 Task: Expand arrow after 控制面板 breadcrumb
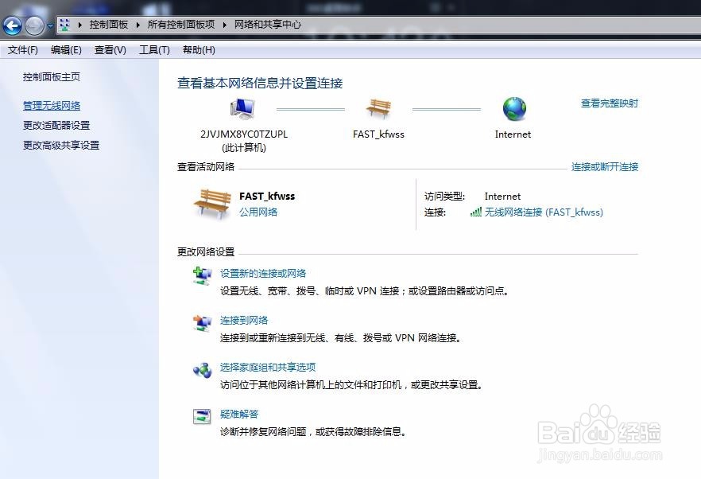(137, 25)
